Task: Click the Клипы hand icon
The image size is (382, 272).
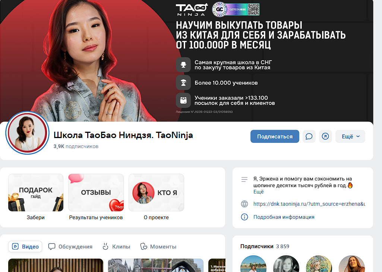Action: click(105, 246)
